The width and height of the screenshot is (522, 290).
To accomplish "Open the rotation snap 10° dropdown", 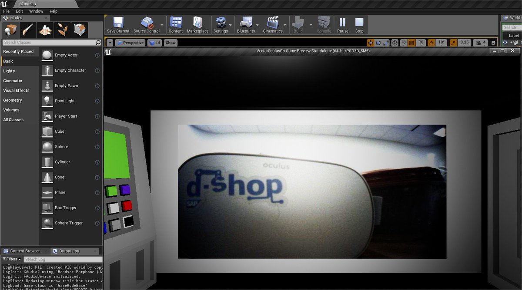I will [442, 43].
